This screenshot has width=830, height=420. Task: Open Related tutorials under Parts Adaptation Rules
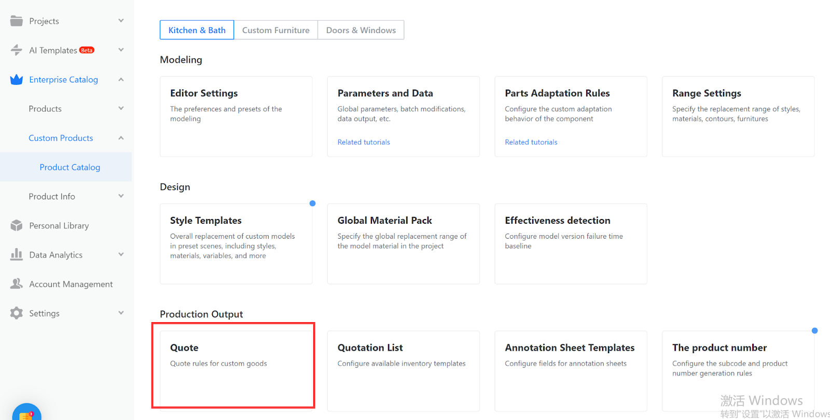pos(531,142)
